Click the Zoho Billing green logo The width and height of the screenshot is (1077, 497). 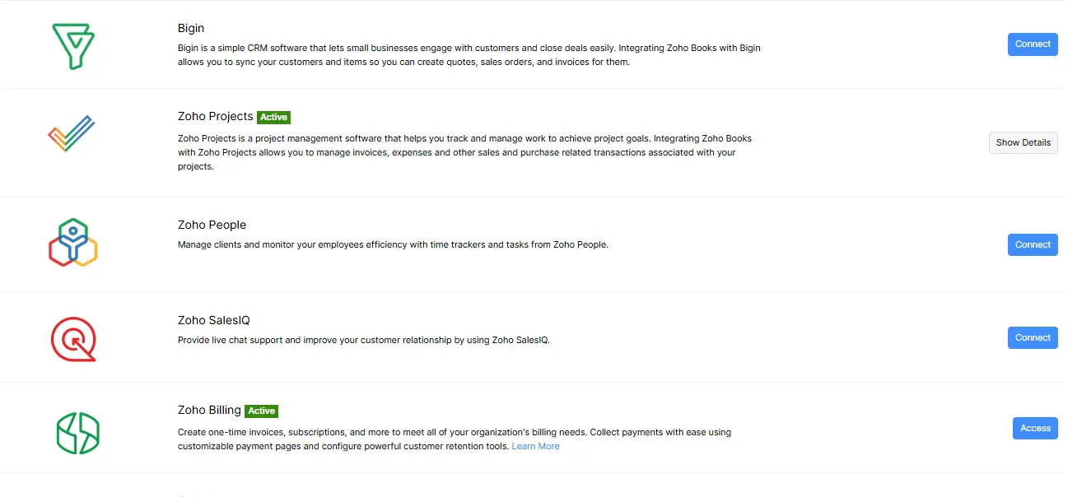[x=77, y=433]
